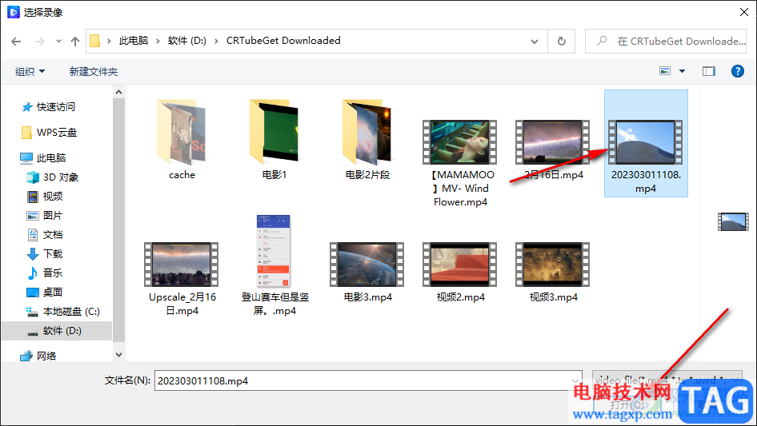Viewport: 757px width, 426px height.
Task: Open 图片 library in sidebar
Action: (45, 216)
